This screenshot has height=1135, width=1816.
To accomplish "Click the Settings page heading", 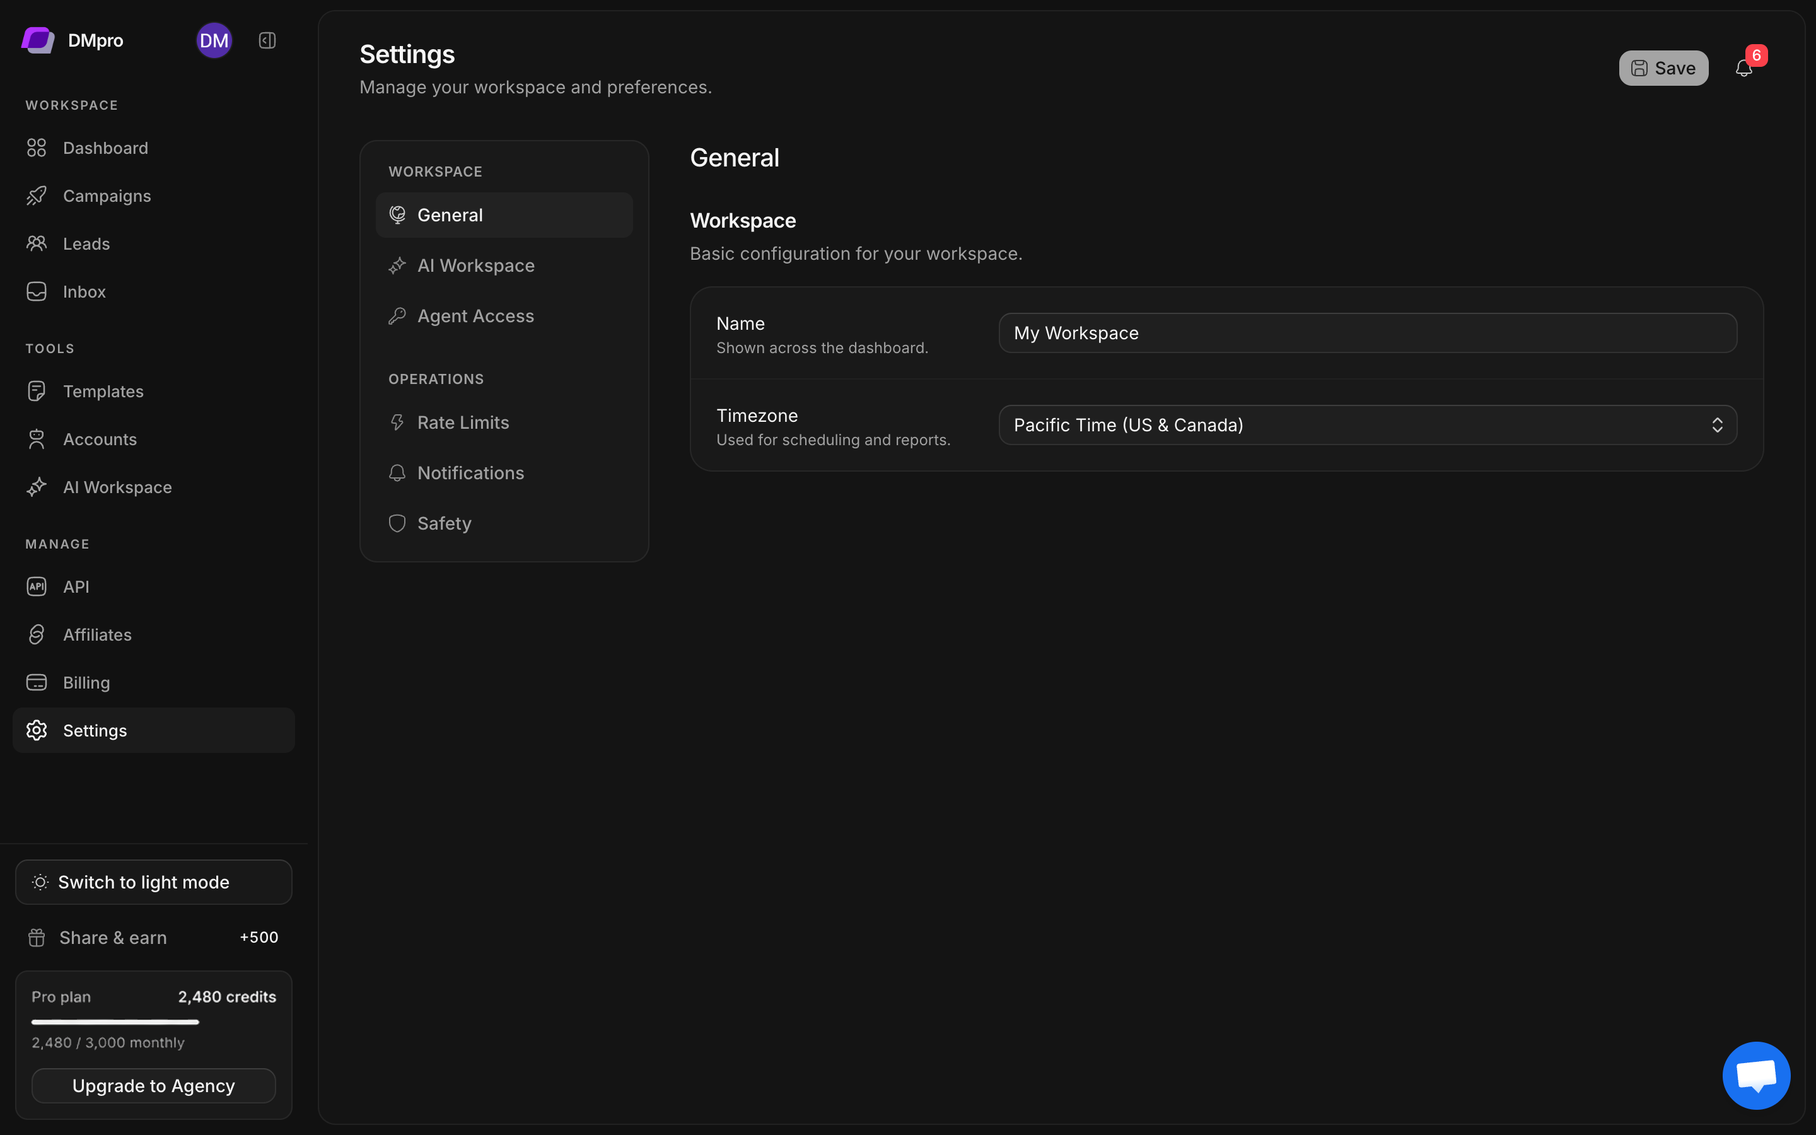I will [x=407, y=54].
